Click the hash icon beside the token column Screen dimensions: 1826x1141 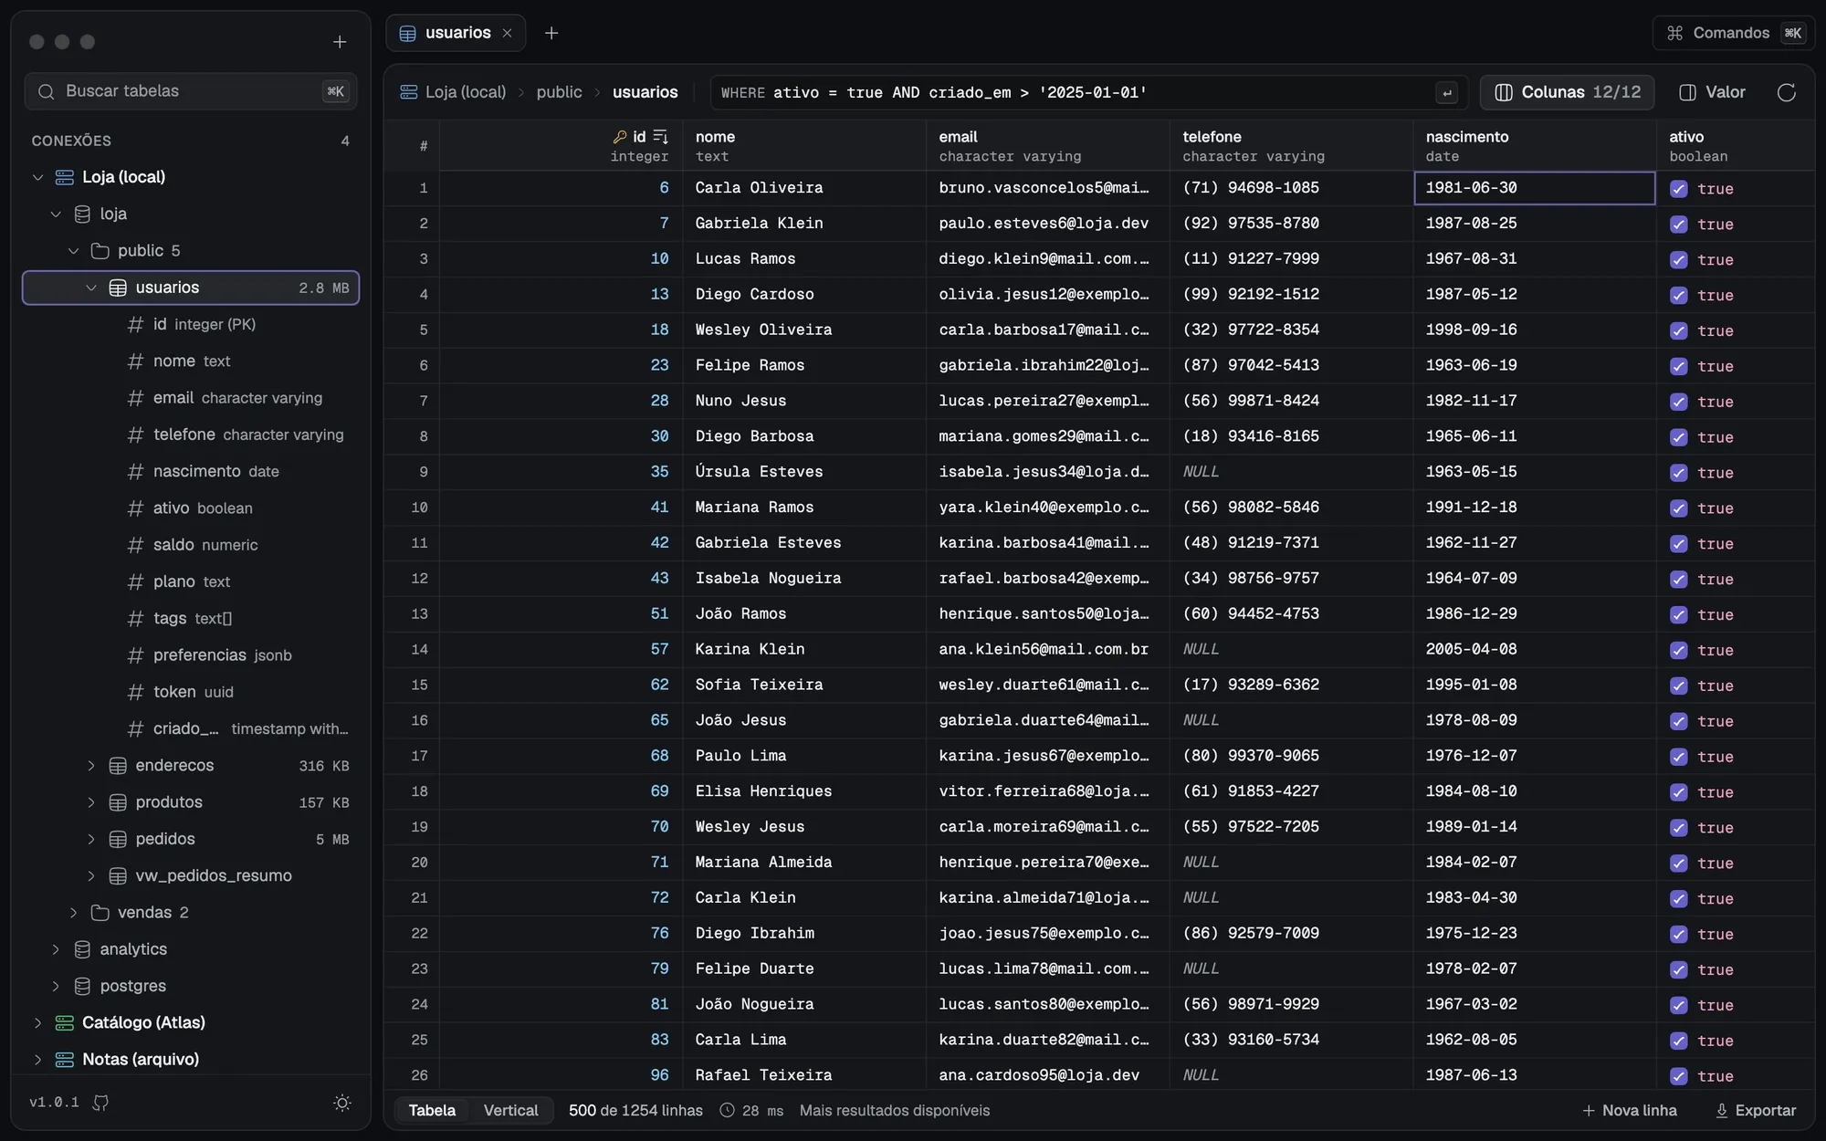135,692
